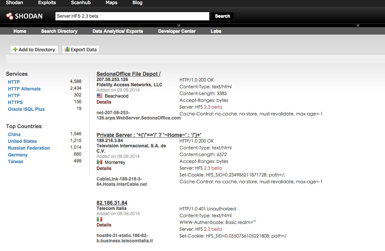Image resolution: width=385 pixels, height=251 pixels.
Task: Open Details for 207.58.253.126 result
Action: pyautogui.click(x=104, y=102)
